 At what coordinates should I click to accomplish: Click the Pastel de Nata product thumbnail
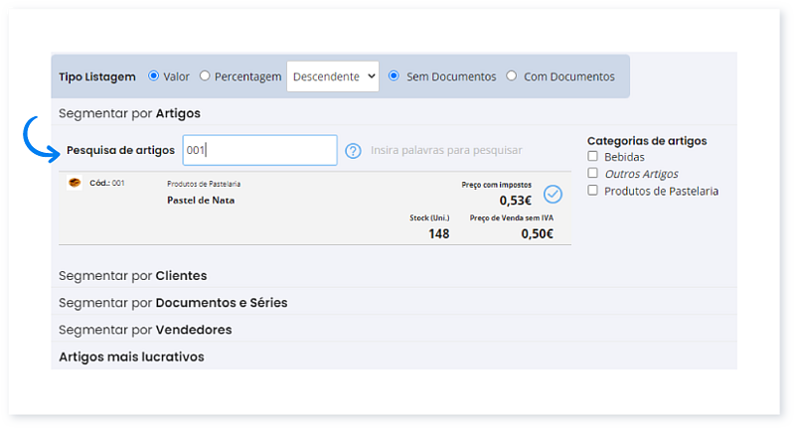click(x=75, y=184)
